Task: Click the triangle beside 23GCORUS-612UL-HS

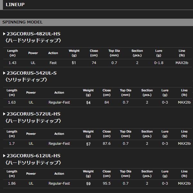Action: pos(4,156)
